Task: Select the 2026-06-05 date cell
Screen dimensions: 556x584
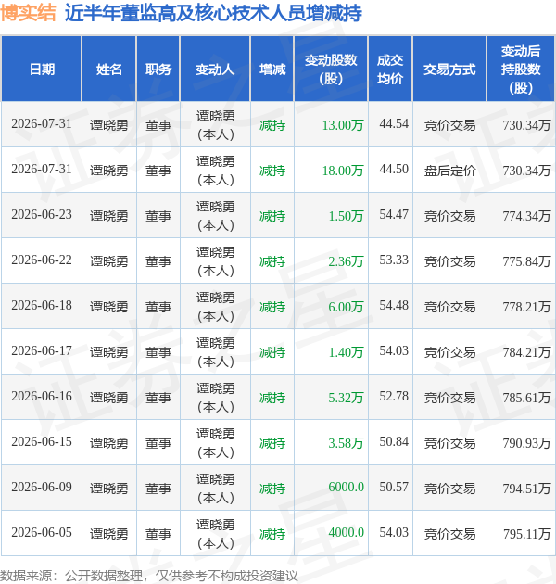Action: (x=42, y=532)
